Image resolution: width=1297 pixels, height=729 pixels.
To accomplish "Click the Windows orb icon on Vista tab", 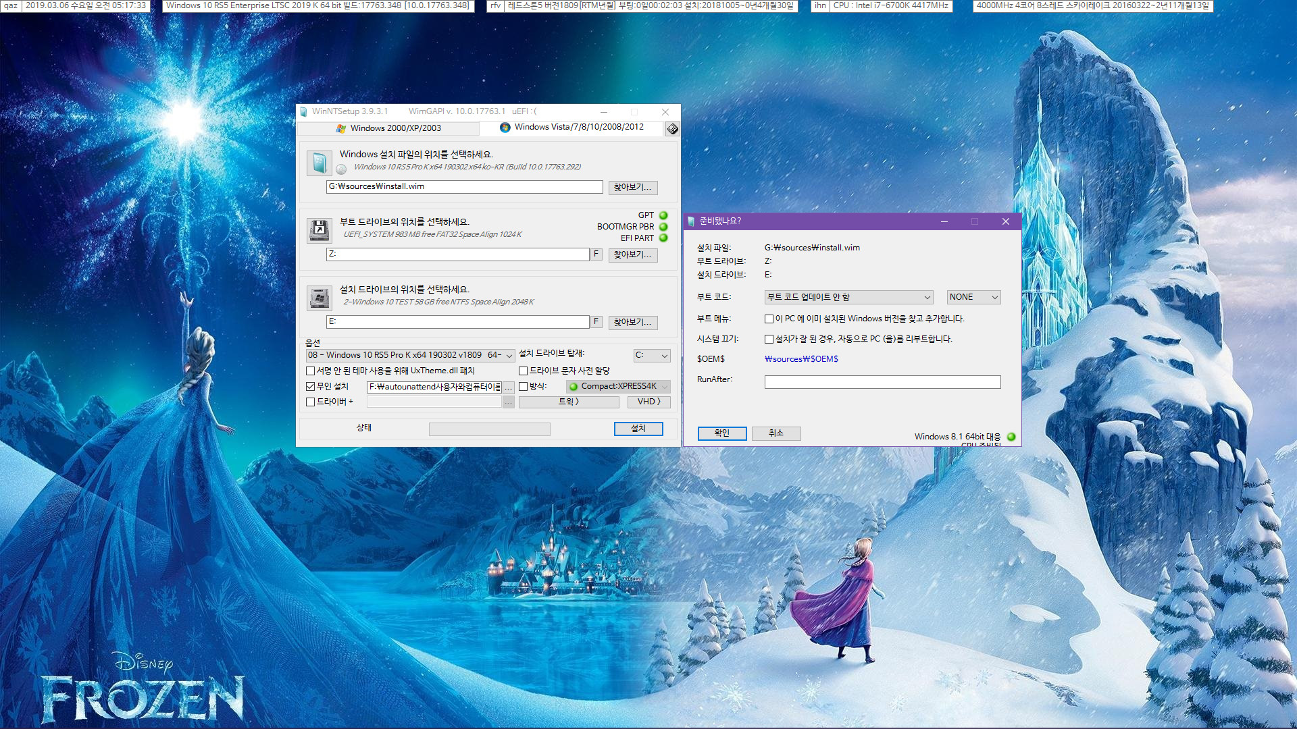I will pos(505,127).
